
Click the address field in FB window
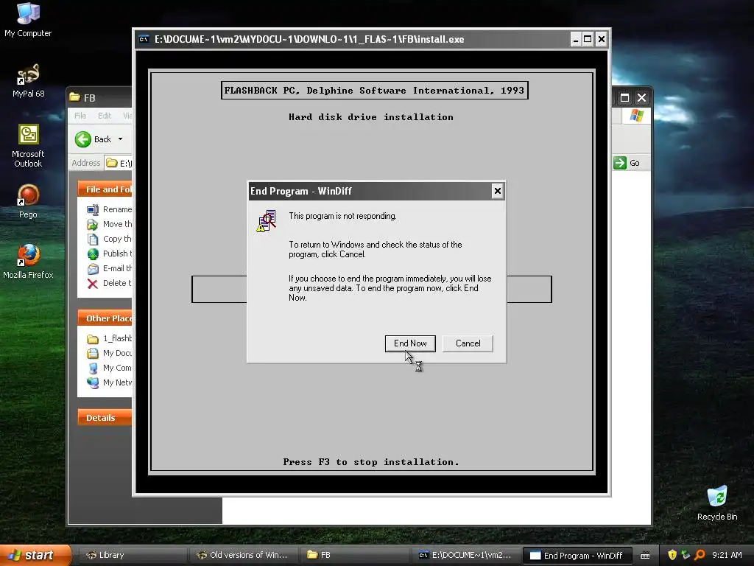(x=119, y=163)
